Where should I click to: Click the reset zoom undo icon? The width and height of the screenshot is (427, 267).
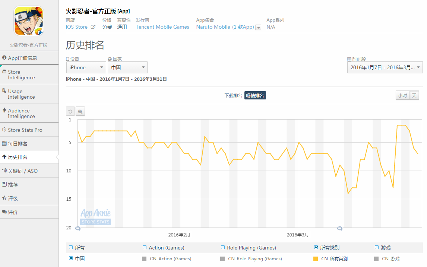(x=70, y=111)
